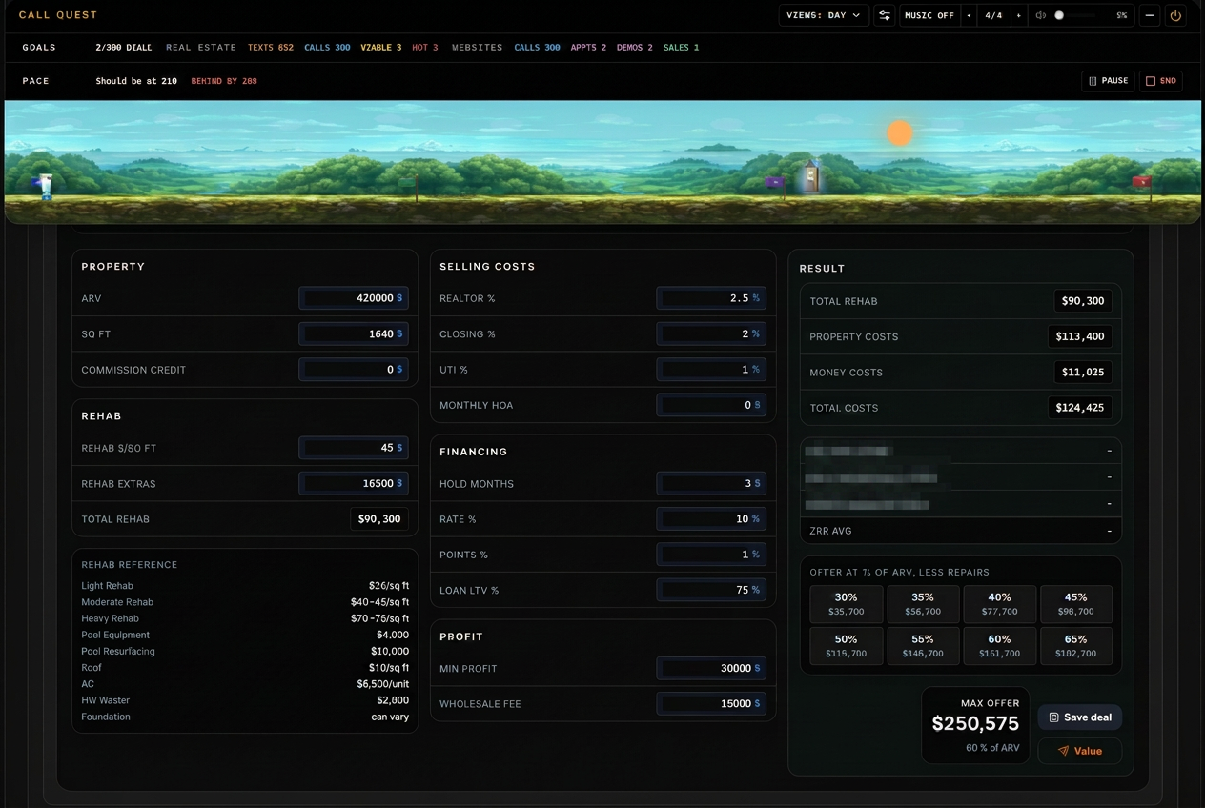Select the Real Estate goals section
Image resolution: width=1205 pixels, height=808 pixels.
(x=201, y=48)
